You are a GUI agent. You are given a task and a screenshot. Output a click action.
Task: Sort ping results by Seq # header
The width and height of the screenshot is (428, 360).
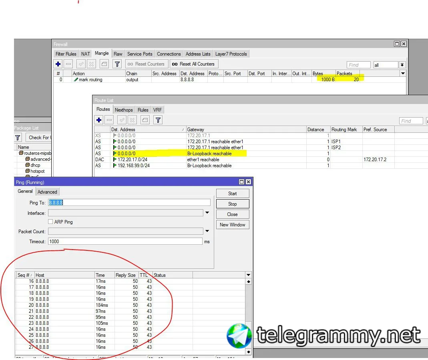tap(25, 275)
